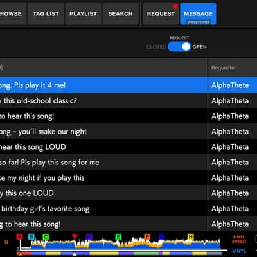Click the OPEN label beside the switch
The image size is (257, 257).
199,47
